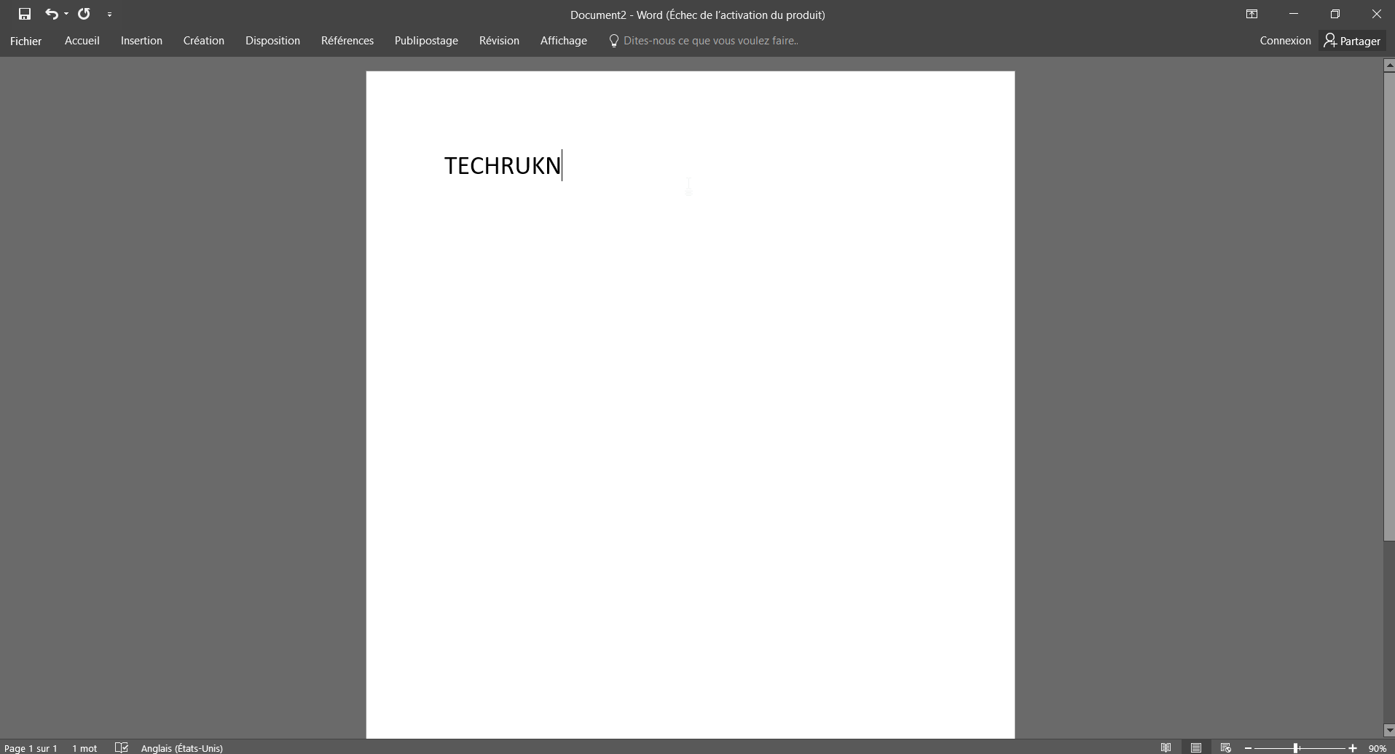Switch to the Accueil tab
The image size is (1395, 754).
coord(82,41)
